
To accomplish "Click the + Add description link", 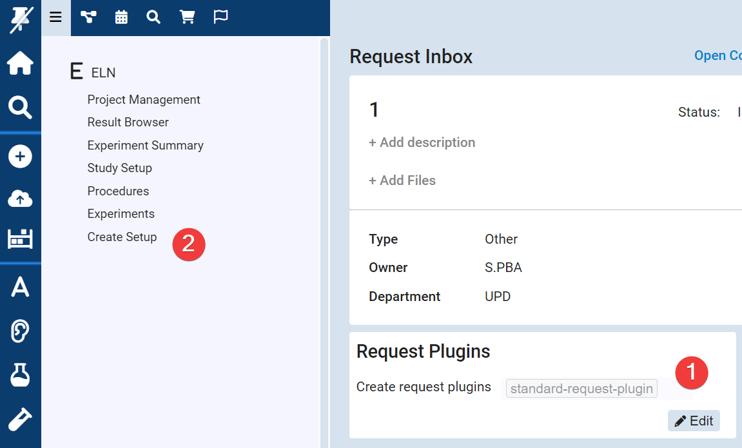I will point(422,142).
